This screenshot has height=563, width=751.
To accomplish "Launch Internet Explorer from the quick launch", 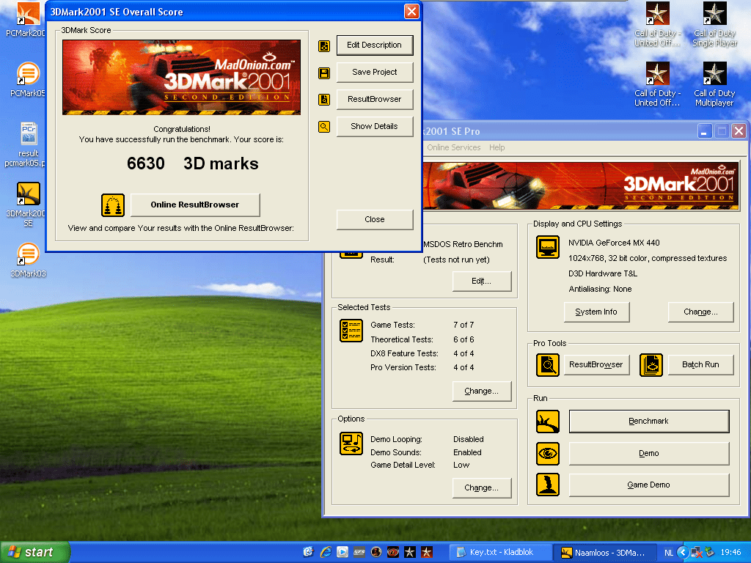I will (x=326, y=553).
